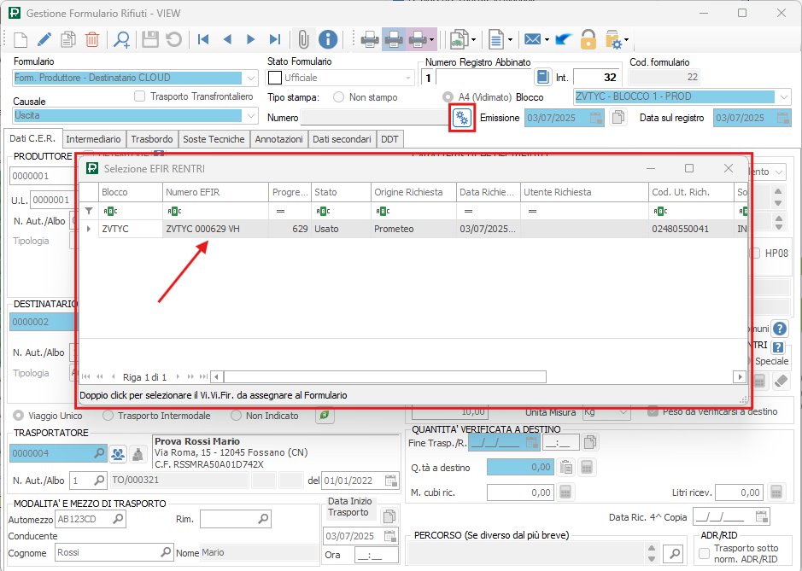
Task: Click the blue information icon
Action: [328, 39]
